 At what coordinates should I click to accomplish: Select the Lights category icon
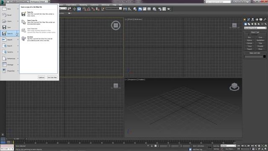coord(252,24)
